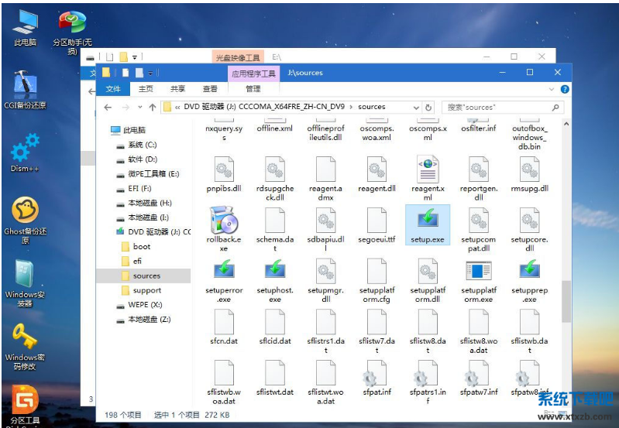The height and width of the screenshot is (428, 619).
Task: Click the scrollbar up arrow
Action: 566,124
